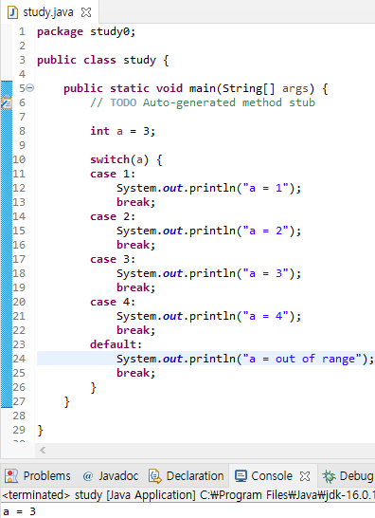375x518 pixels.
Task: Open the Problems tab
Action: 46,476
